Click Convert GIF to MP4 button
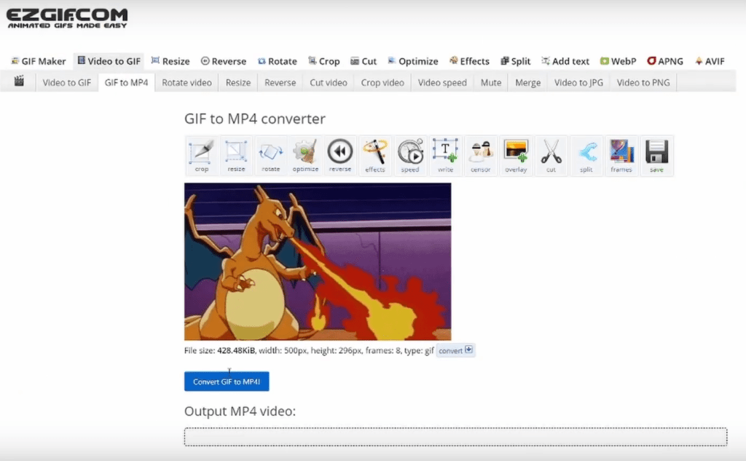This screenshot has height=461, width=746. [x=227, y=382]
